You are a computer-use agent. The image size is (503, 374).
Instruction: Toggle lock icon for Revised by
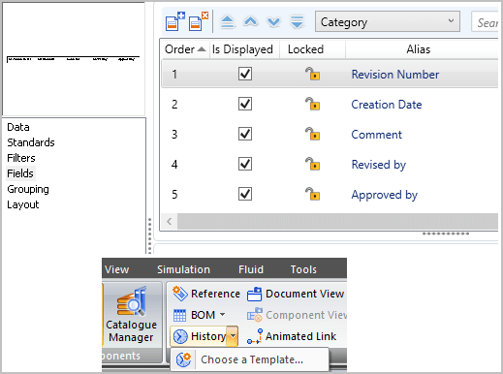point(312,164)
